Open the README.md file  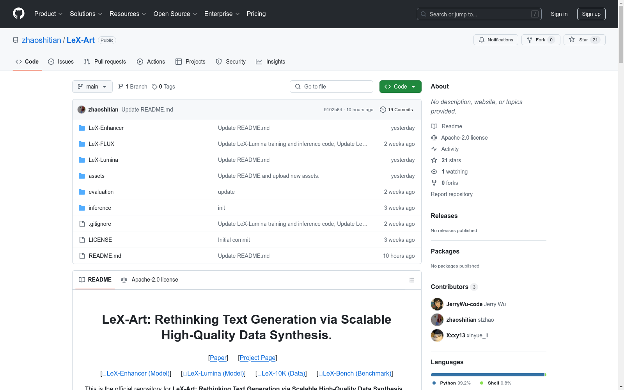click(x=105, y=256)
